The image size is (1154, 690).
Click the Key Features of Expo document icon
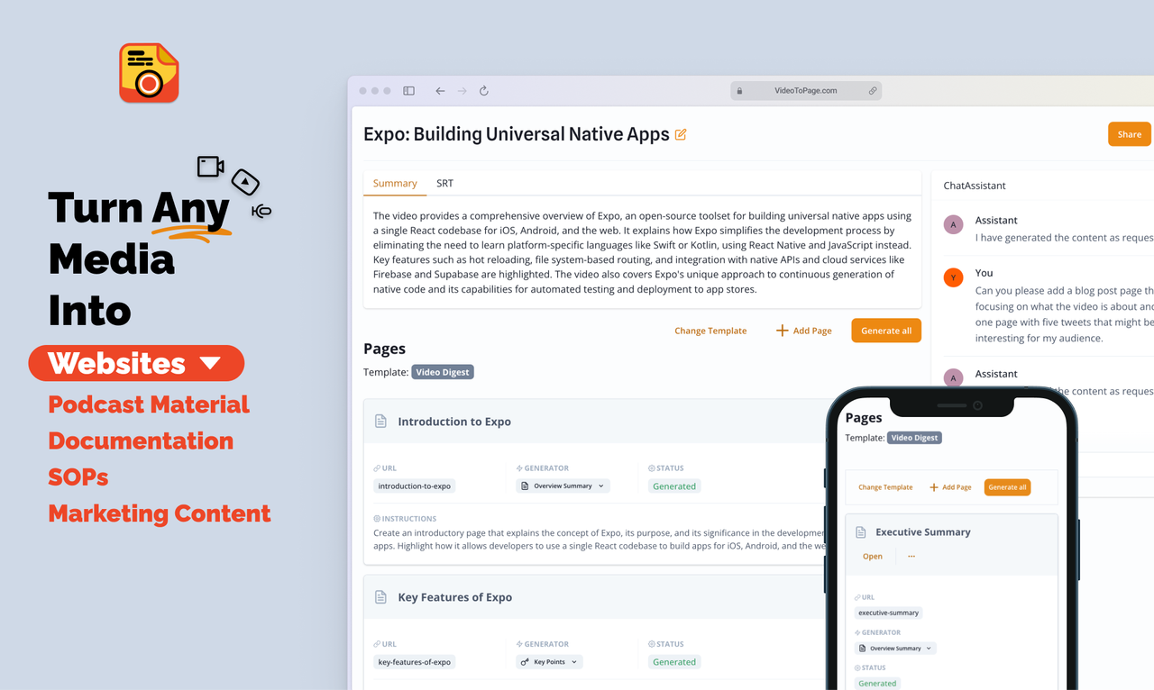point(380,597)
